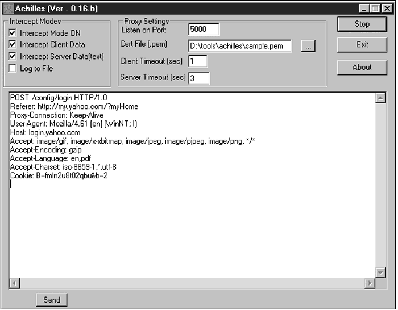The height and width of the screenshot is (310, 398).
Task: Click the Achilles title bar application icon
Action: (9, 9)
